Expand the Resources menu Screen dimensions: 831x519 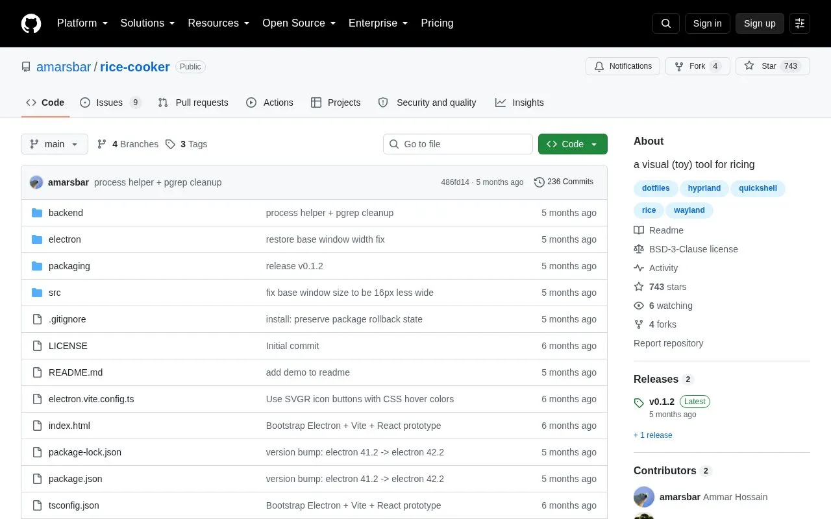tap(219, 23)
